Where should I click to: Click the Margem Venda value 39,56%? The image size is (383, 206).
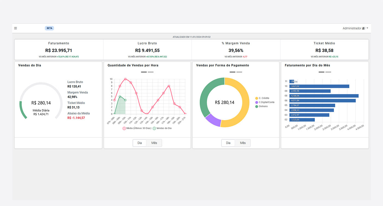point(236,50)
